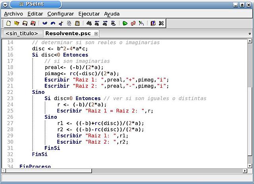Image resolution: width=254 pixels, height=184 pixels.
Task: Click the horizontal scrollbar right arrow
Action: (x=245, y=171)
